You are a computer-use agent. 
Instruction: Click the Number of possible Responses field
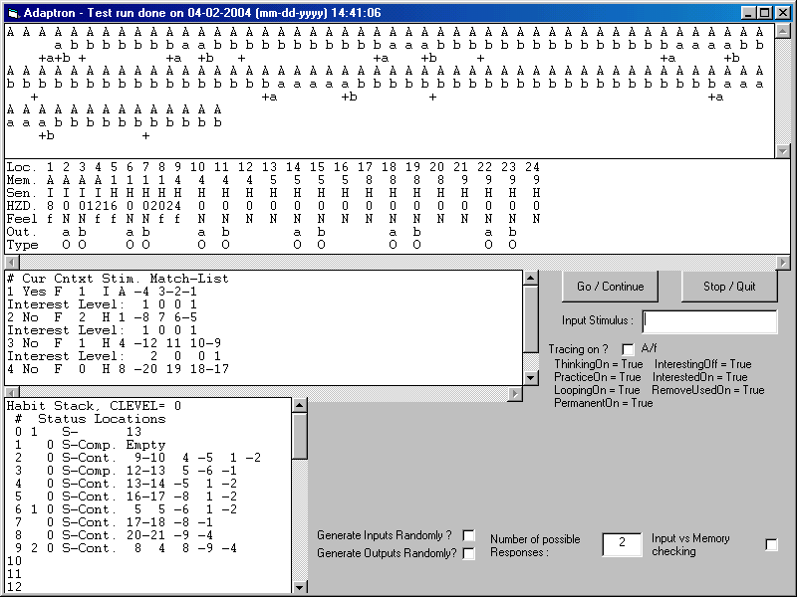(x=622, y=544)
